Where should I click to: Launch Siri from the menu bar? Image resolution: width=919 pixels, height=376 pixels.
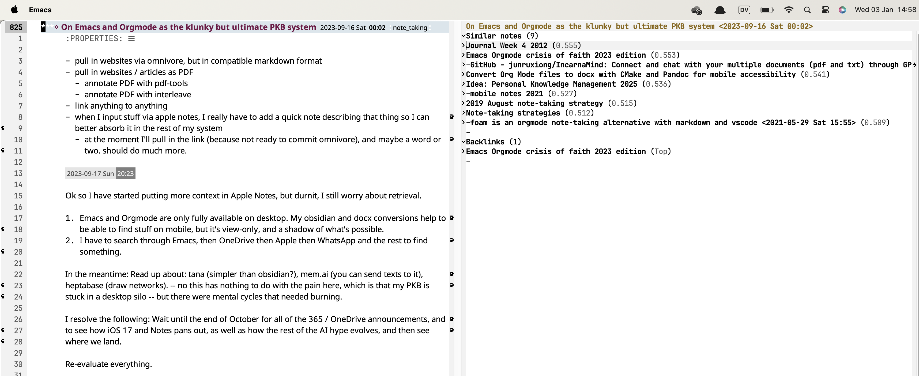click(842, 10)
